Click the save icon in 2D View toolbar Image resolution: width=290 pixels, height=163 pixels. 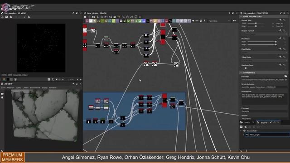click(x=6, y=17)
